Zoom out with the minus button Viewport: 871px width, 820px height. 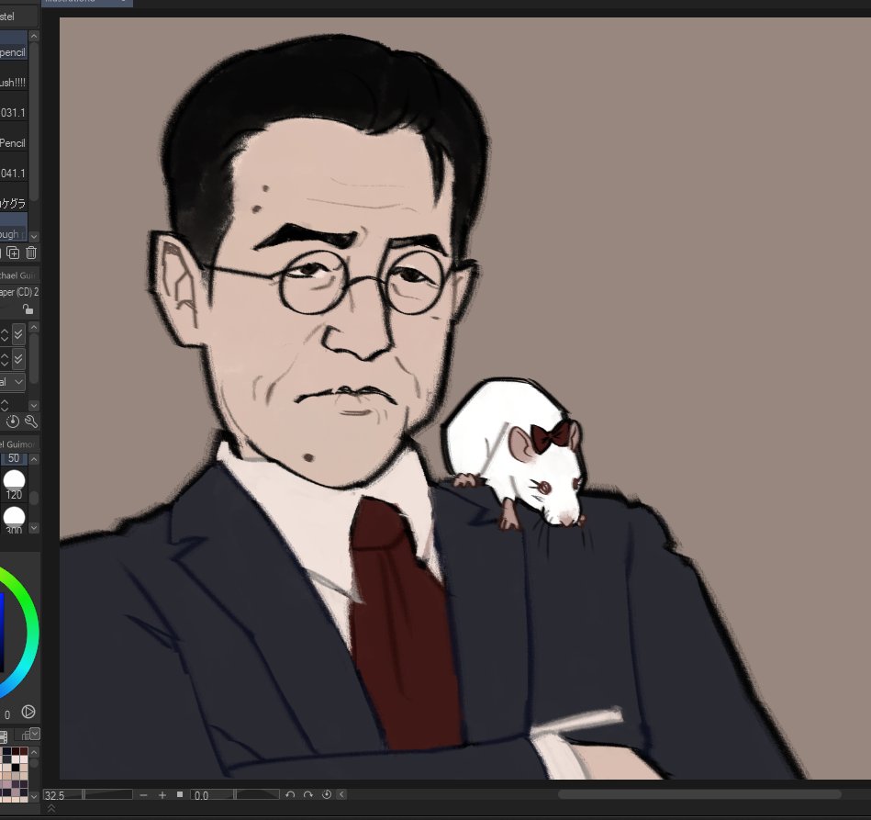(x=144, y=795)
